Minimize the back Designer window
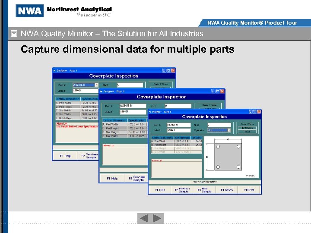The width and height of the screenshot is (311, 233). (x=164, y=70)
